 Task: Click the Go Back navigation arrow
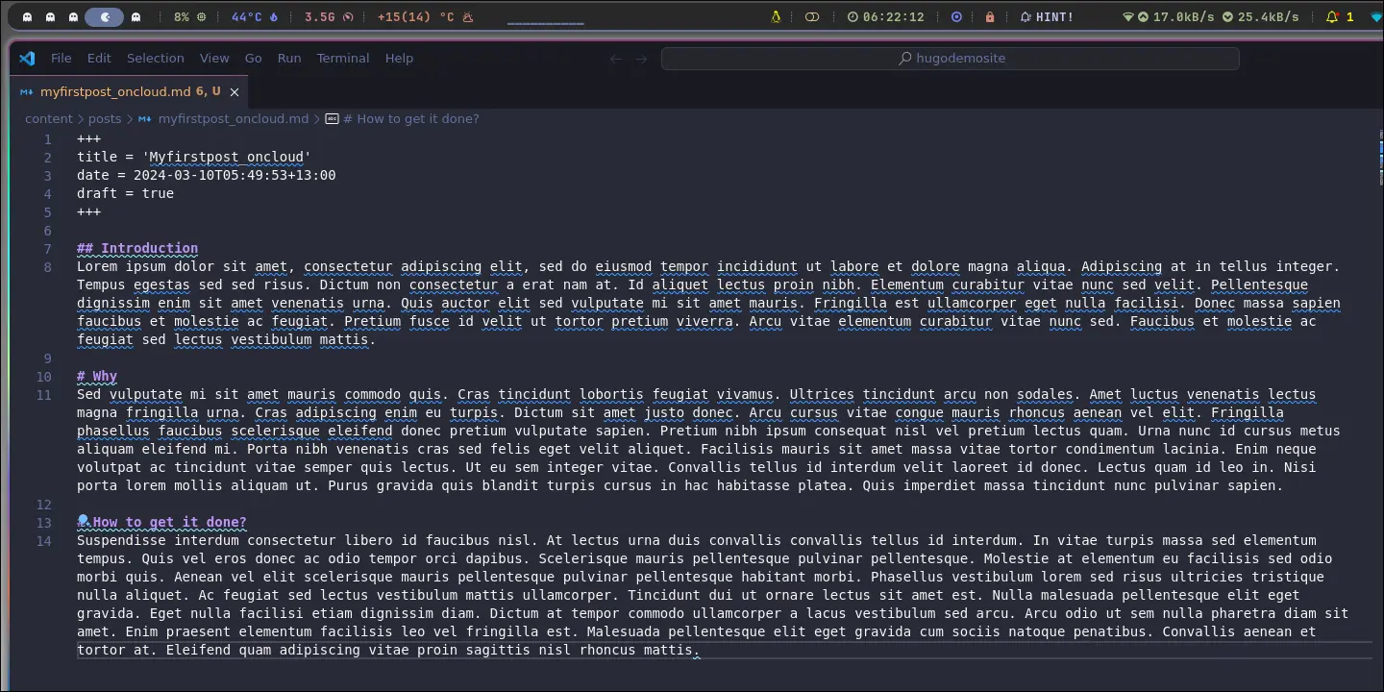(616, 59)
